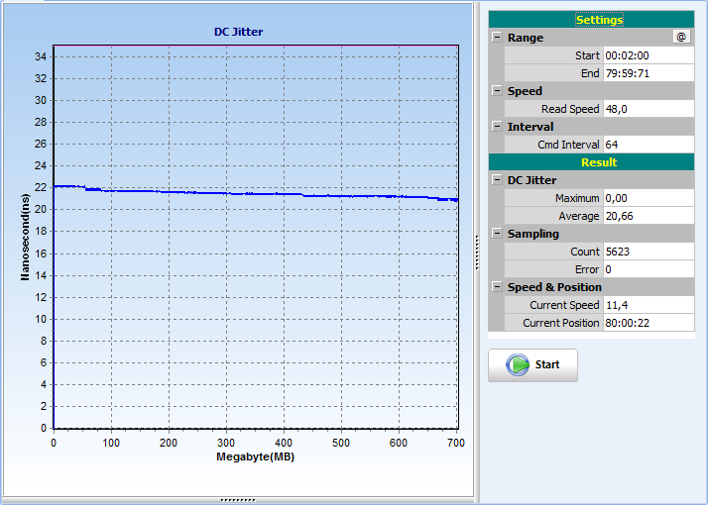The height and width of the screenshot is (505, 708).
Task: Click the DC Jitter chart title
Action: click(x=238, y=32)
